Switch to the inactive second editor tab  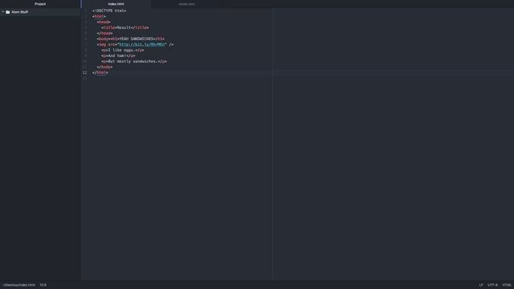pyautogui.click(x=186, y=4)
